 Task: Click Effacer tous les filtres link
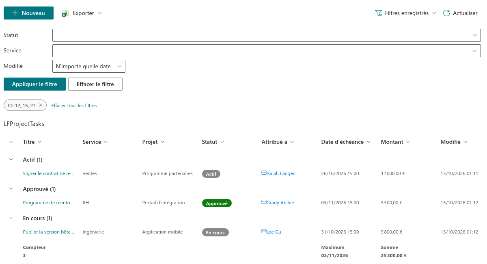point(74,106)
